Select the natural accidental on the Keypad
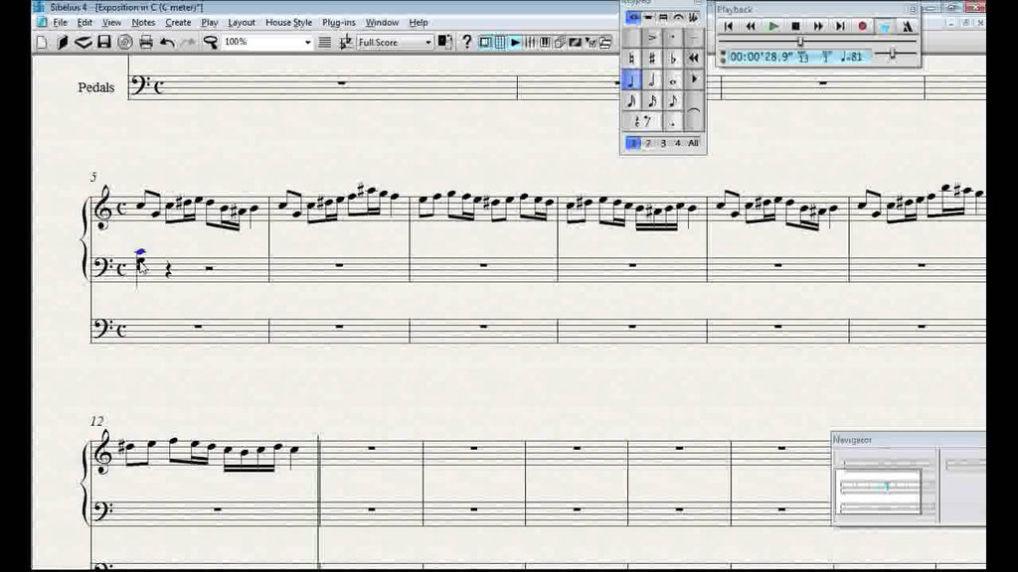 631,59
